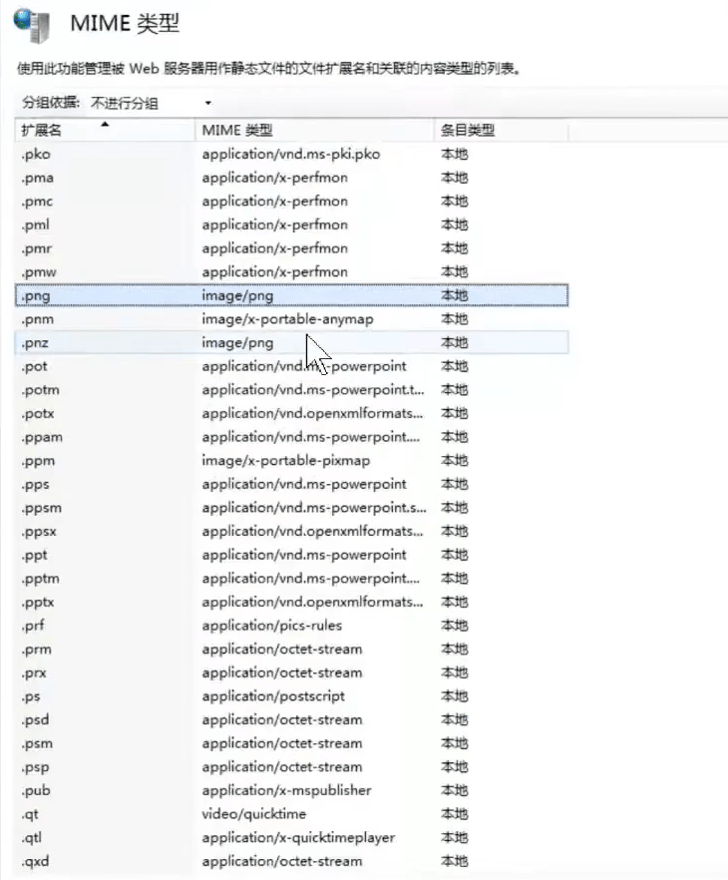The width and height of the screenshot is (728, 880).
Task: Sort by the MIME 类型 column header
Action: (314, 130)
